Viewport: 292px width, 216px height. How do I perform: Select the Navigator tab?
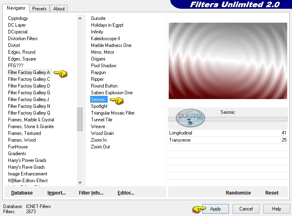(x=16, y=8)
